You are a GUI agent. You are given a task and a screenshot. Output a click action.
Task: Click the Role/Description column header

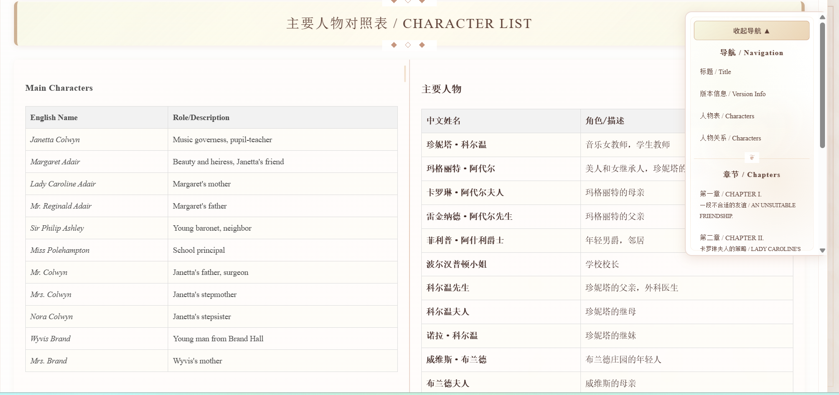283,117
